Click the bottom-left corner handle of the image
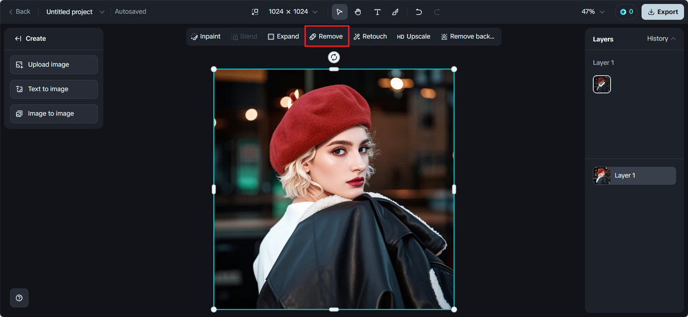The width and height of the screenshot is (688, 317). 214,309
